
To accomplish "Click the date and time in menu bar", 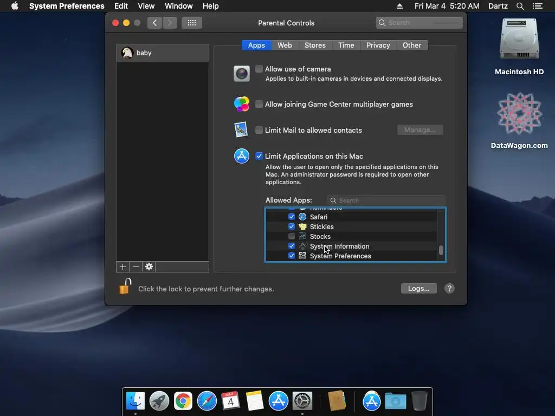I will tap(447, 6).
